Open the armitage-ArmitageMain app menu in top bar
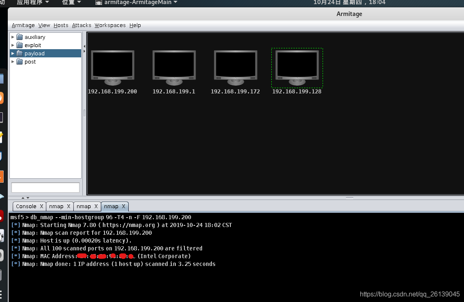Screen dimensions: 464x302 click(136, 2)
